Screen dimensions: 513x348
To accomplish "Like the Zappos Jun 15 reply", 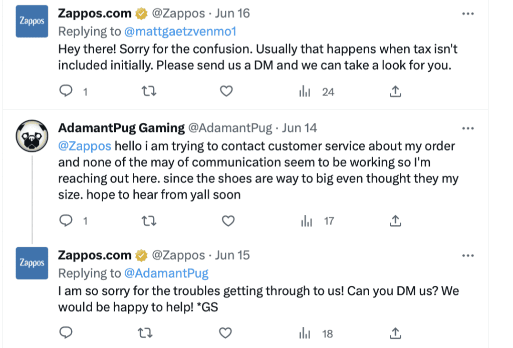I will point(225,333).
